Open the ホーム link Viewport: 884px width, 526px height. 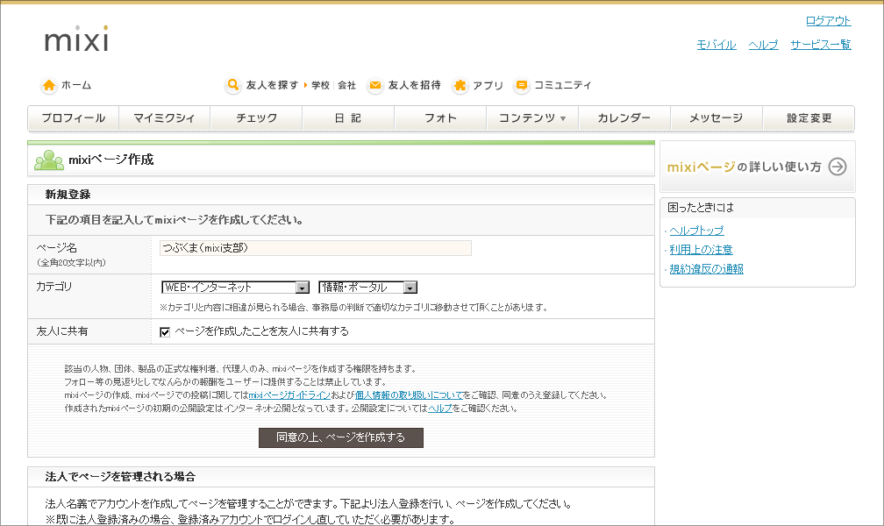(x=76, y=85)
